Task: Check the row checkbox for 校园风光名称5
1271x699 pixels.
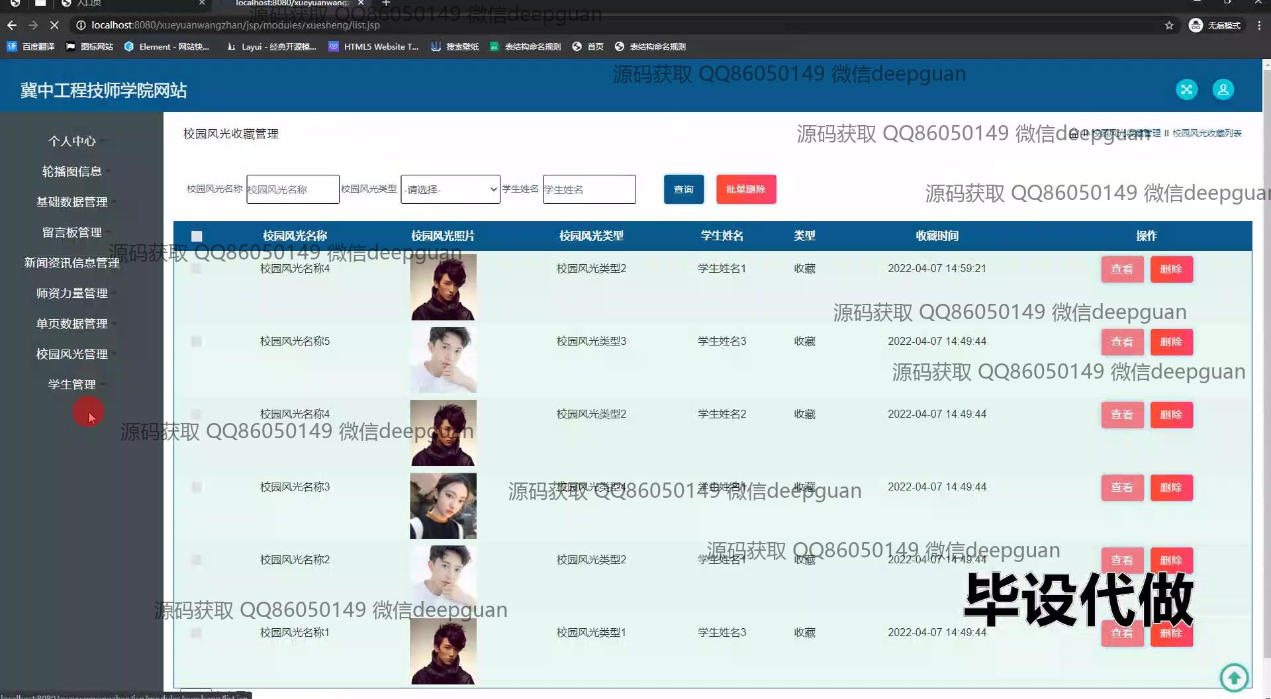Action: 197,342
